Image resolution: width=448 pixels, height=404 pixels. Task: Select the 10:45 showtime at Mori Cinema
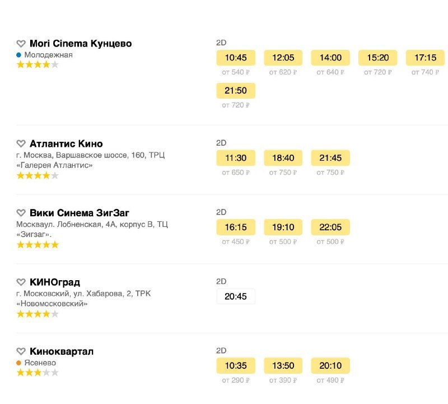tap(236, 58)
